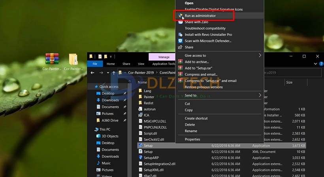Click the Revo Uninstaller icon in menu

(x=181, y=35)
